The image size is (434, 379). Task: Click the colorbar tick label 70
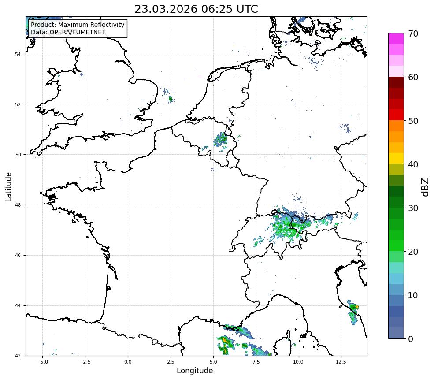413,33
